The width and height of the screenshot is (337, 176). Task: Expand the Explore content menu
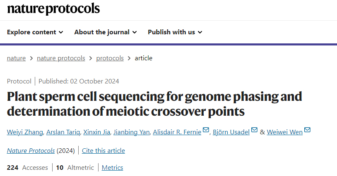point(35,32)
